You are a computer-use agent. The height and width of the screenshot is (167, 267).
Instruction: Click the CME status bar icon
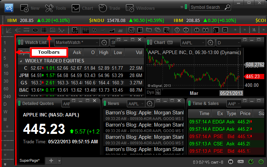point(240,161)
